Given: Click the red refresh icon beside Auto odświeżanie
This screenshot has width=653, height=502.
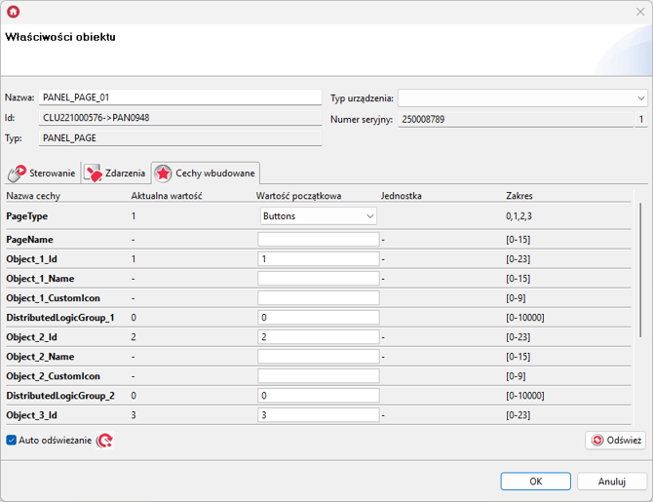Looking at the screenshot, I should point(104,441).
